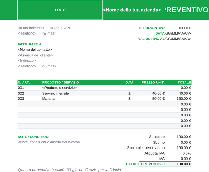Image resolution: width=209 pixels, height=172 pixels.
Task: Select article number 001
Action: (x=21, y=88)
